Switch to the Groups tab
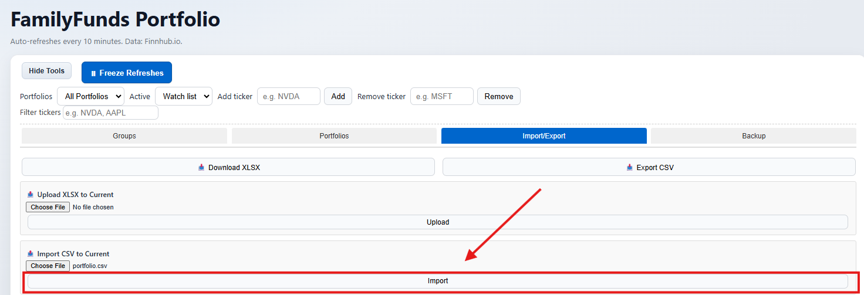The image size is (864, 295). [x=124, y=136]
